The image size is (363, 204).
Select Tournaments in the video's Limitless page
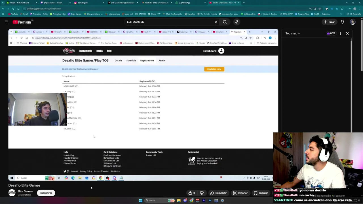(x=85, y=51)
